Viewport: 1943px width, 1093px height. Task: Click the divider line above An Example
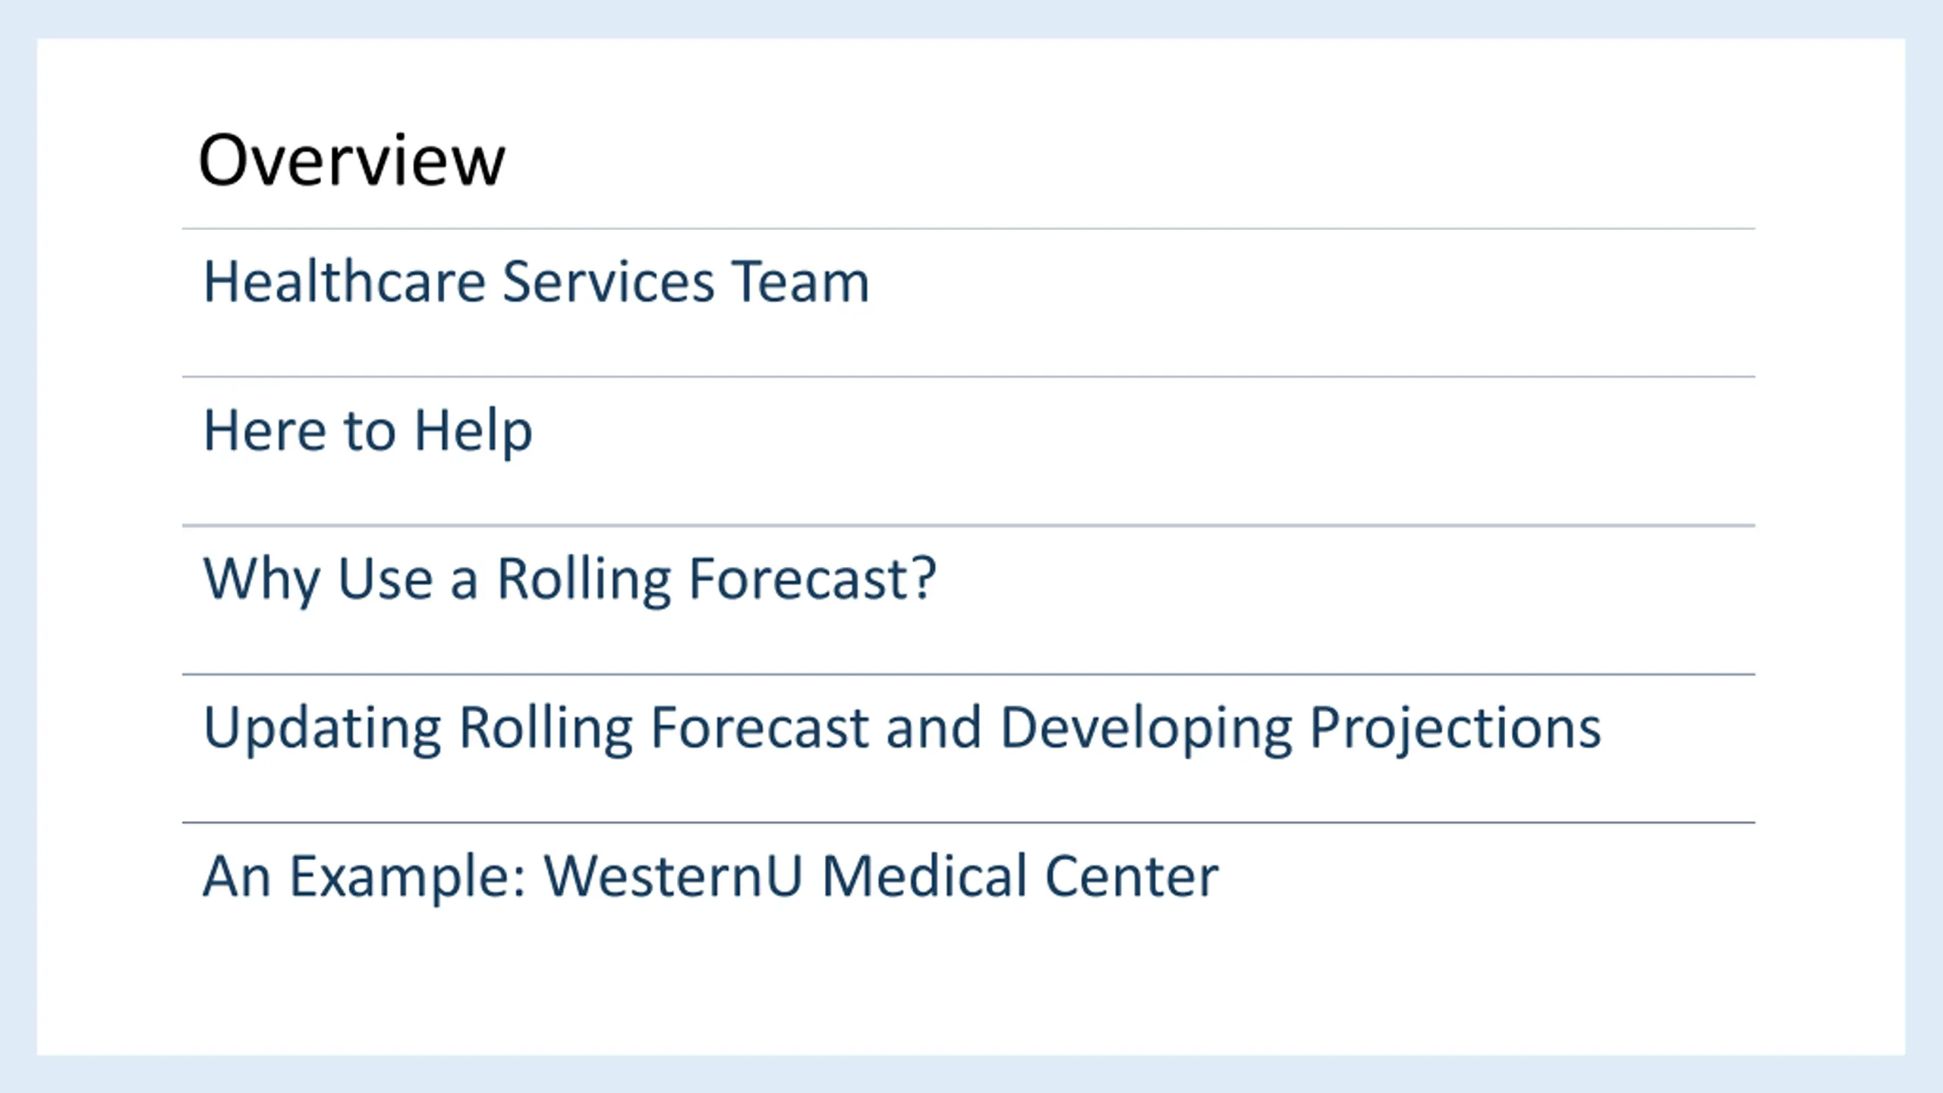[x=968, y=822]
